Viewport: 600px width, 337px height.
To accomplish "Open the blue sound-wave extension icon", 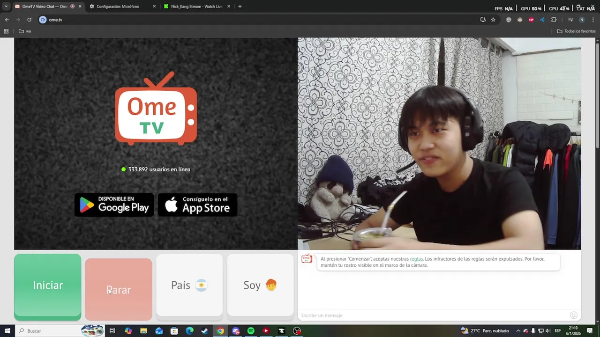I will pos(542,20).
